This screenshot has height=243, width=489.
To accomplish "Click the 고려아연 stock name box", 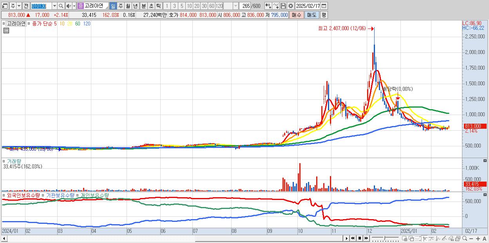I will pos(96,6).
